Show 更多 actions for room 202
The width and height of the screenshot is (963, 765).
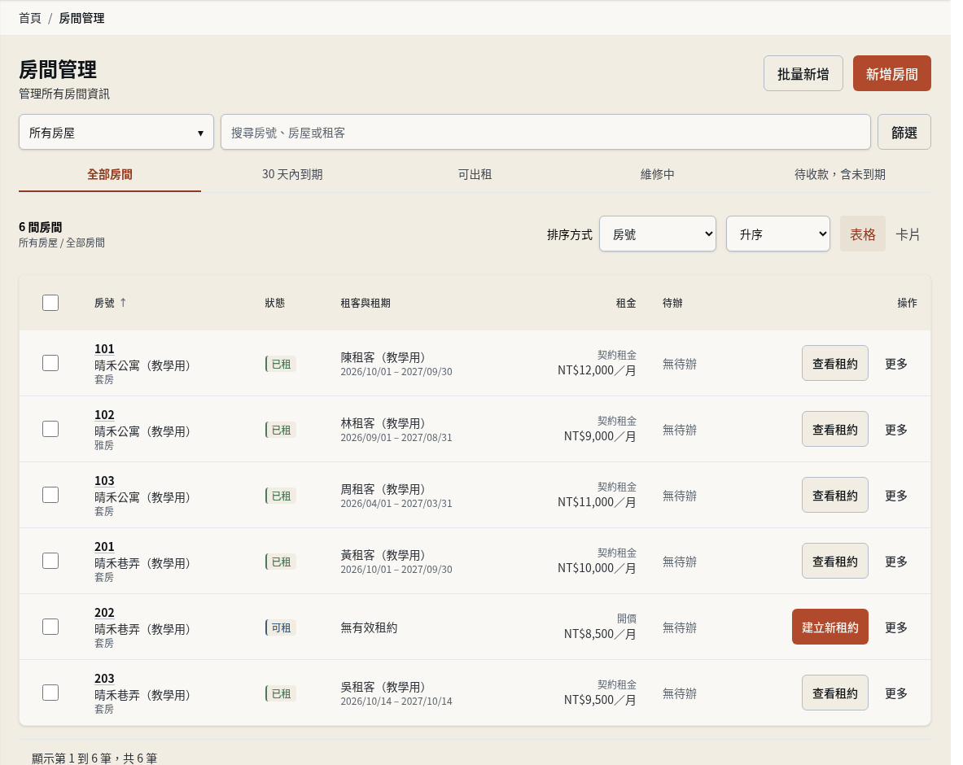pos(896,627)
